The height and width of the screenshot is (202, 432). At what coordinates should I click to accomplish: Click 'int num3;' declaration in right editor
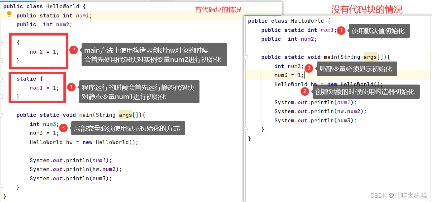pos(289,66)
